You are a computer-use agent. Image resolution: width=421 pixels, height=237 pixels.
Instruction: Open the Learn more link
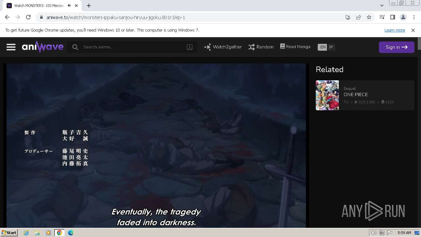click(x=395, y=30)
